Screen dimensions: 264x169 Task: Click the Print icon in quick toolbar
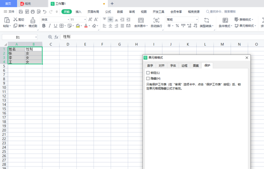33,11
